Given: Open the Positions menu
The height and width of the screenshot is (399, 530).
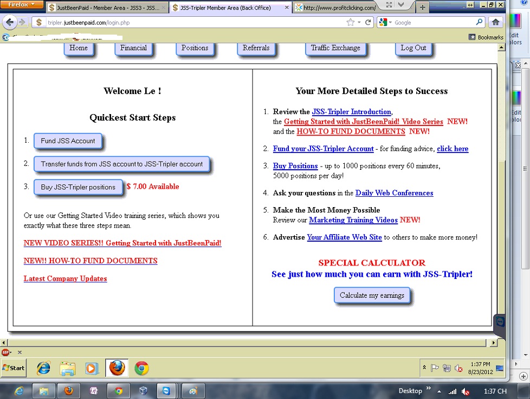Looking at the screenshot, I should [195, 48].
